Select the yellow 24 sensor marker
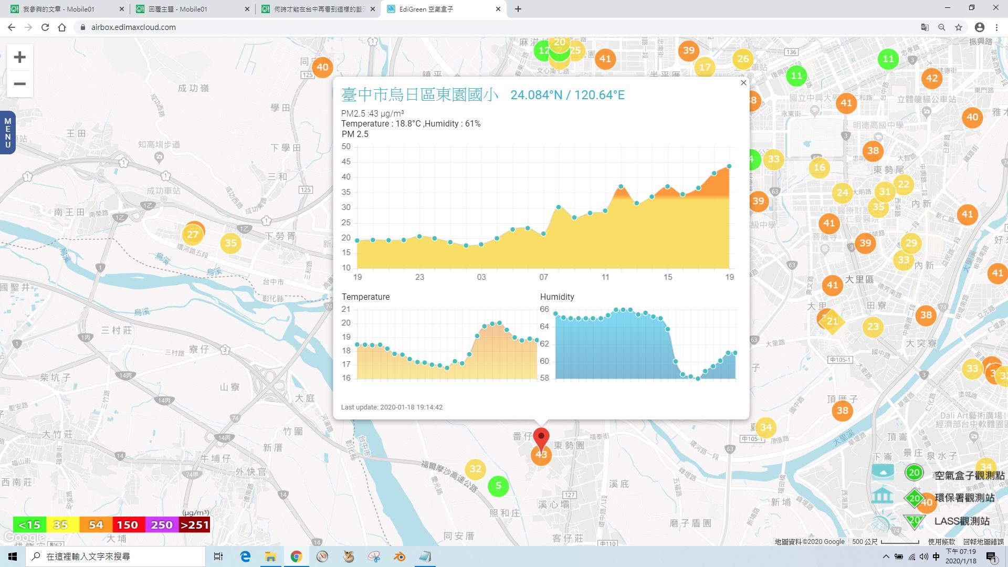Image resolution: width=1008 pixels, height=567 pixels. click(842, 193)
